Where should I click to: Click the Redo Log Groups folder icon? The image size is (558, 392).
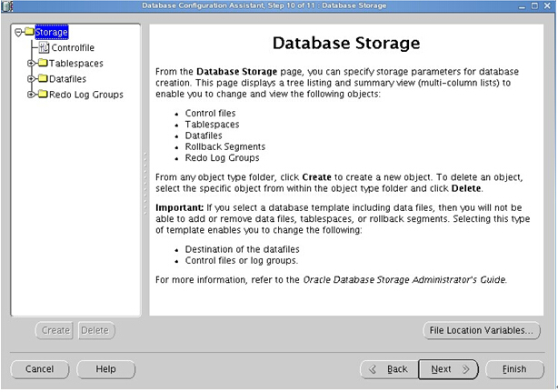[x=42, y=95]
